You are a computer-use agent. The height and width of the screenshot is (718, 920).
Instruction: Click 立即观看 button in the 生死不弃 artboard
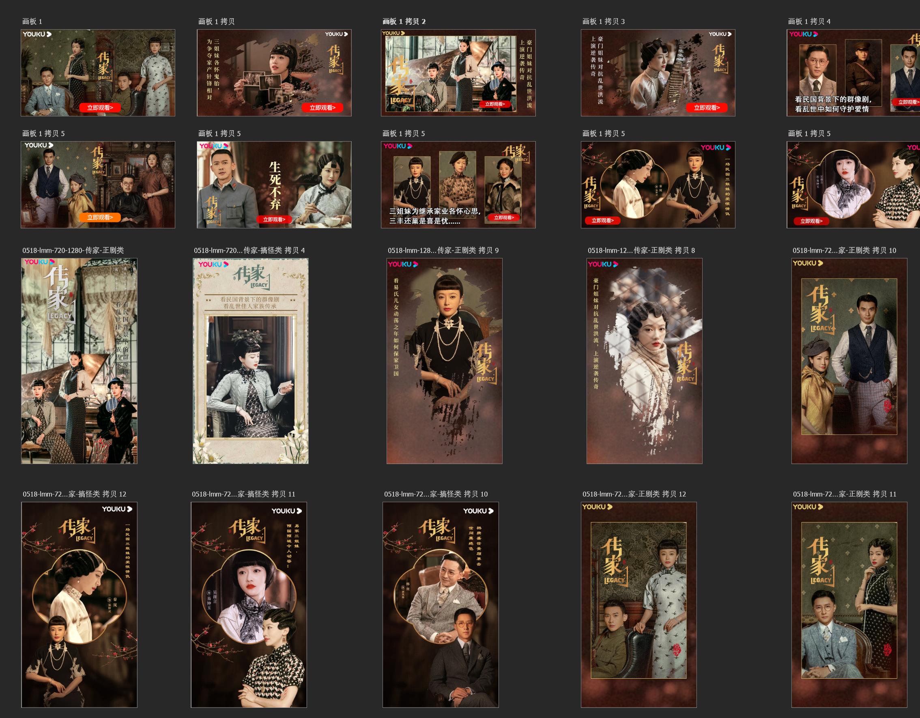[x=274, y=219]
